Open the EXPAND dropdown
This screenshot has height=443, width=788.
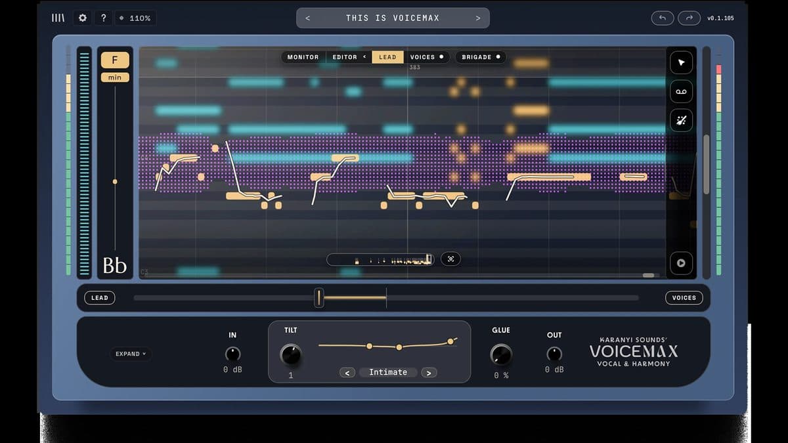click(x=131, y=354)
